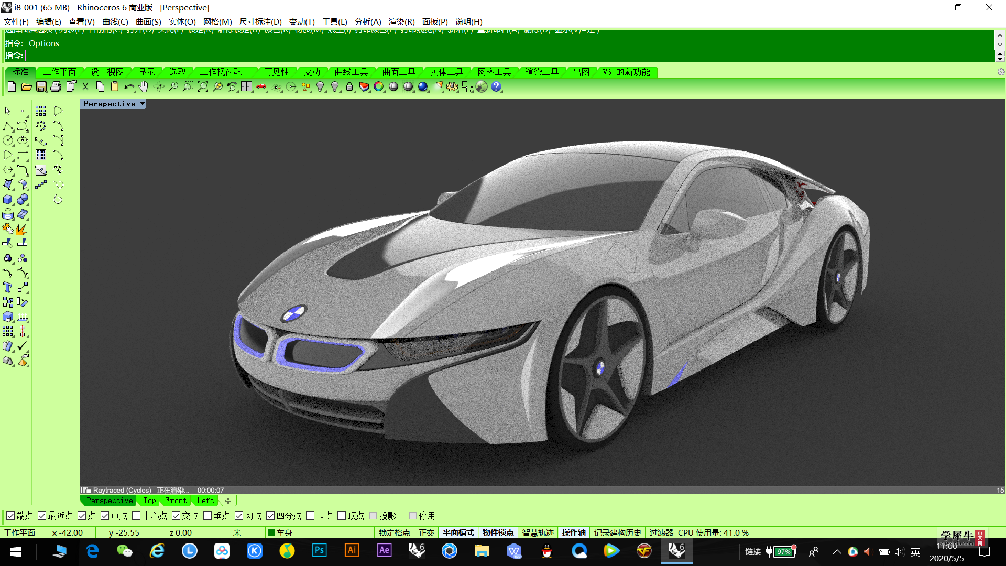This screenshot has height=566, width=1006.
Task: Open the 曲面(S) menu
Action: [x=148, y=21]
